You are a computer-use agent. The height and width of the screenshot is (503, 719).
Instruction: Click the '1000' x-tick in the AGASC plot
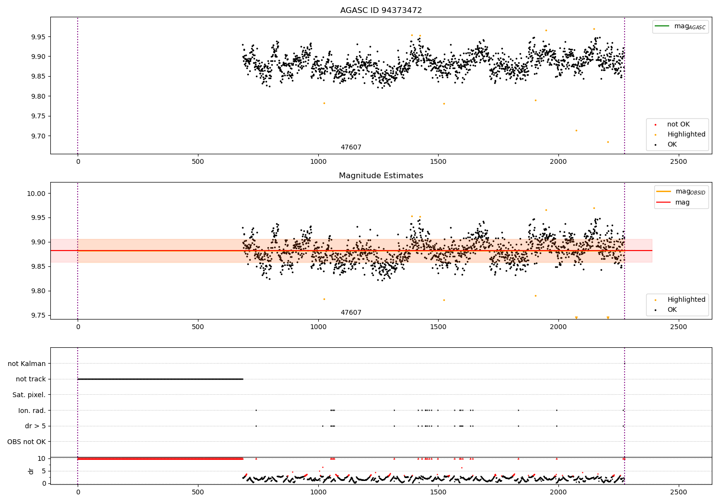[318, 162]
